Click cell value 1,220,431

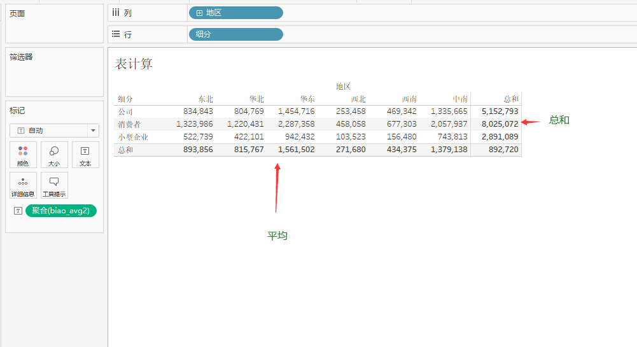click(246, 124)
